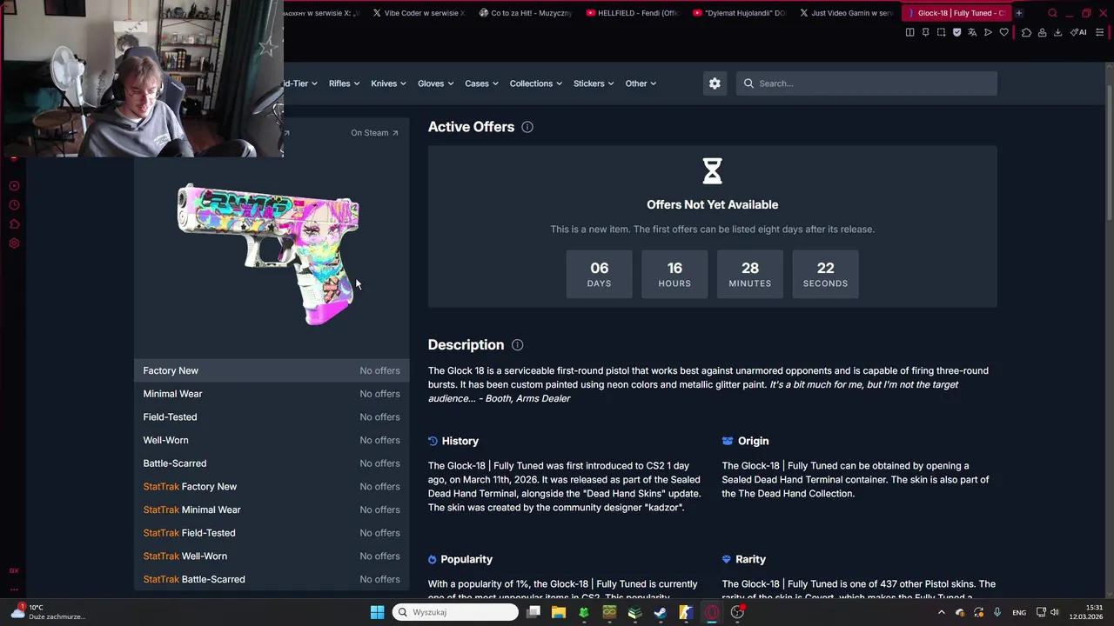Click the ENG language indicator
The width and height of the screenshot is (1114, 626).
[1018, 612]
